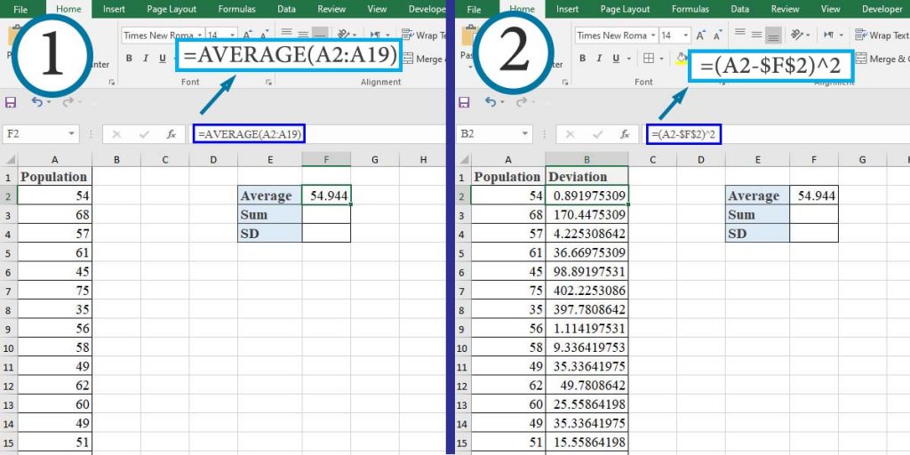Viewport: 910px width, 455px height.
Task: Open Font dialog launcher in left window
Action: click(268, 83)
